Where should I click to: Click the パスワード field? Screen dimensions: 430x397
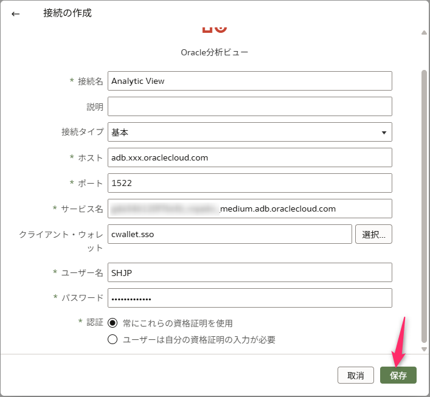250,298
